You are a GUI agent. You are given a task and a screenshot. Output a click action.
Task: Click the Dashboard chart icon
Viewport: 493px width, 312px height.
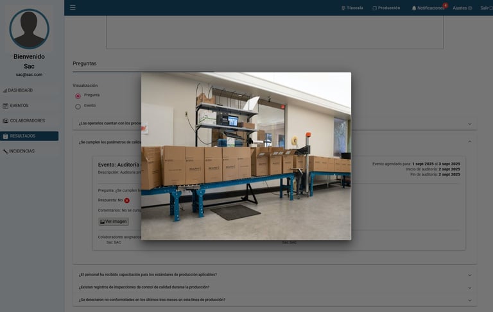(x=5, y=90)
